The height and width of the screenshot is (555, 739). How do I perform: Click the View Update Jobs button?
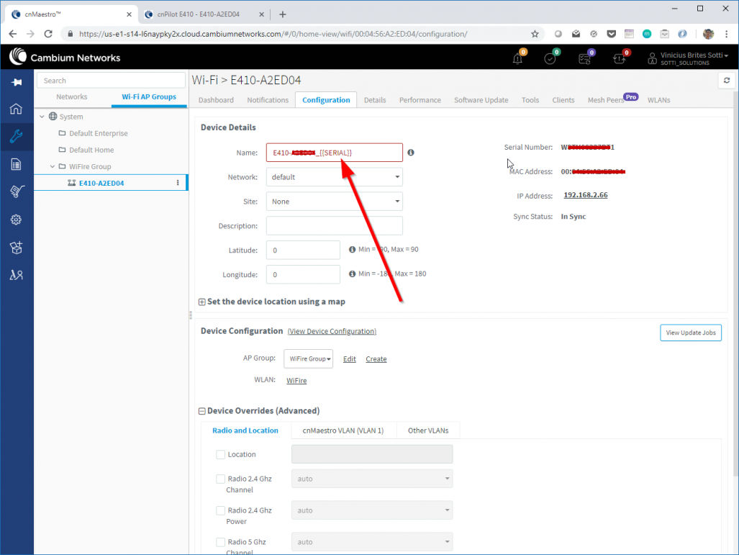(690, 333)
